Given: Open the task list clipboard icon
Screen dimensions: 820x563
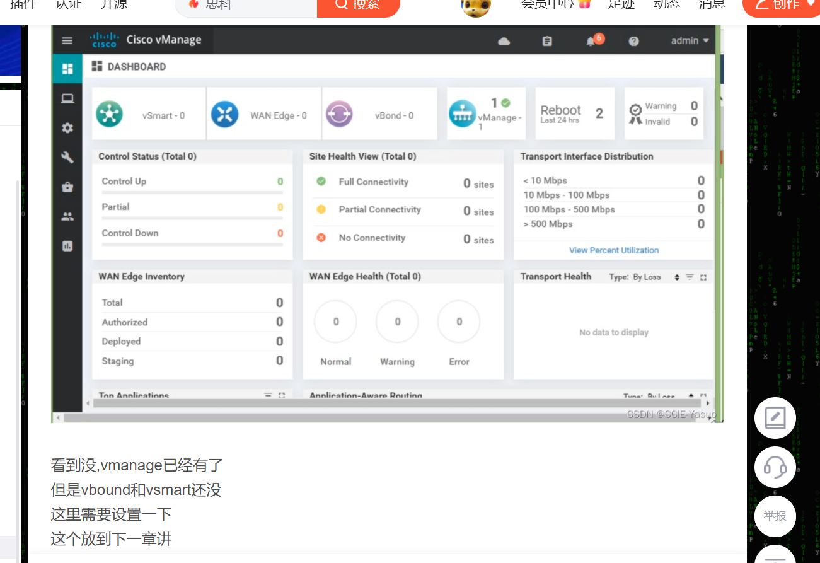Looking at the screenshot, I should (547, 42).
